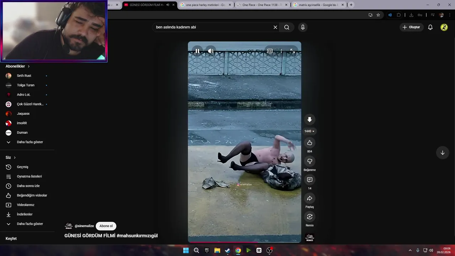
Task: Enter fullscreen on the Shorts player
Action: [293, 51]
